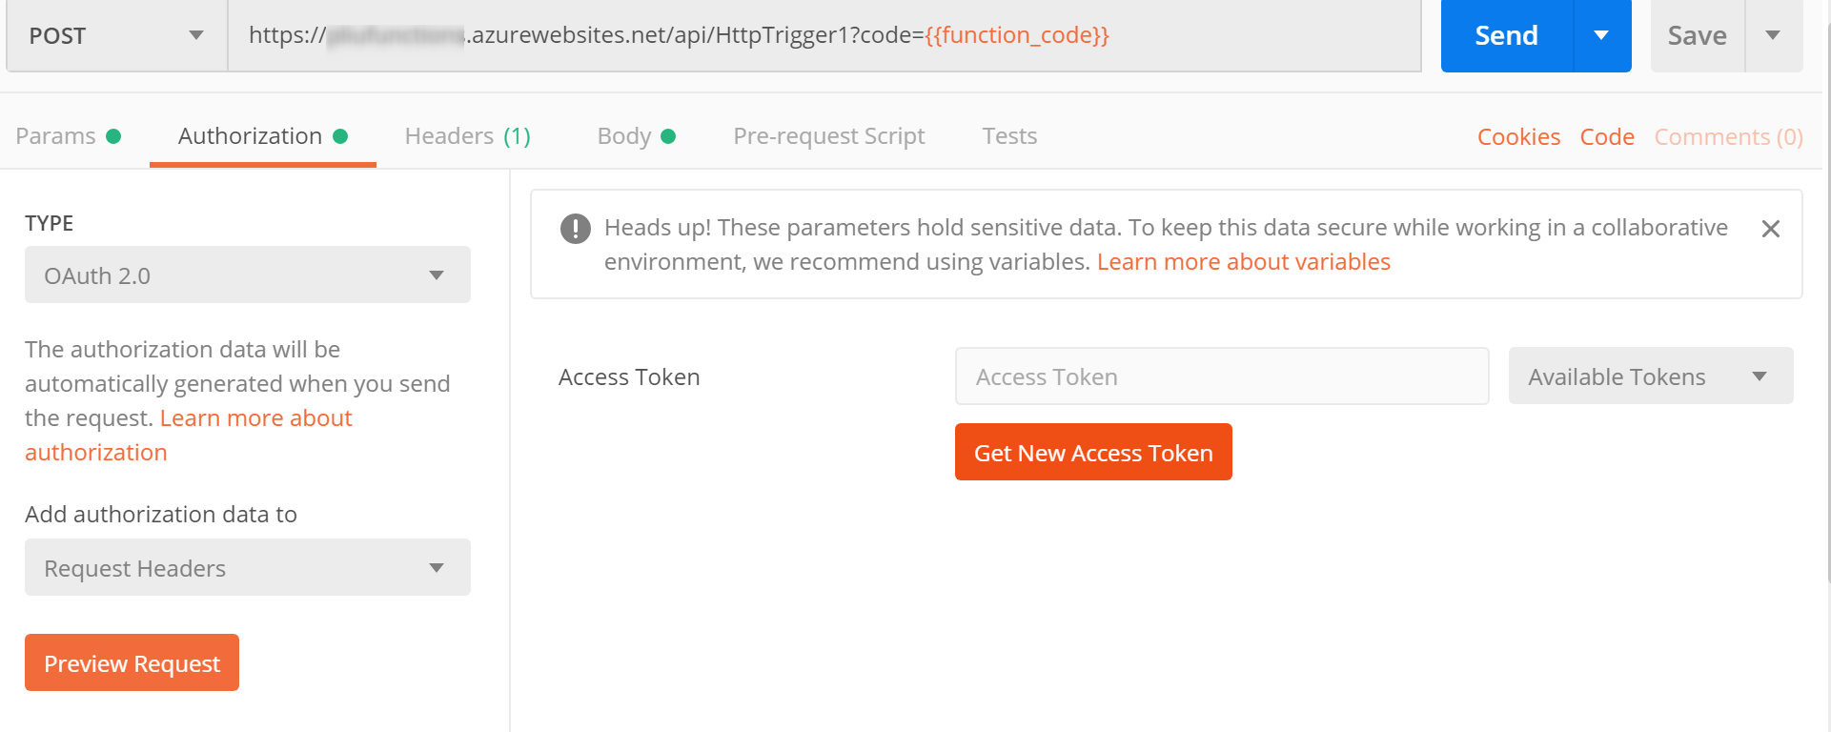Switch to the Tests tab
This screenshot has width=1831, height=732.
1009,135
